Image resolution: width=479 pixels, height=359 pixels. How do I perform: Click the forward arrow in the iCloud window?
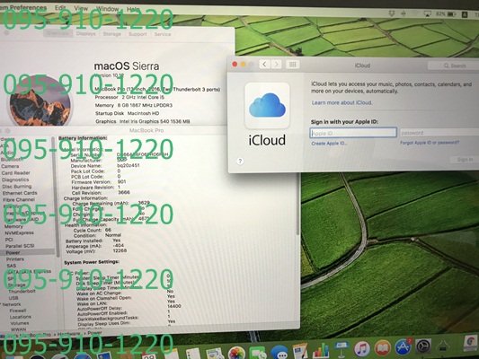coord(276,65)
